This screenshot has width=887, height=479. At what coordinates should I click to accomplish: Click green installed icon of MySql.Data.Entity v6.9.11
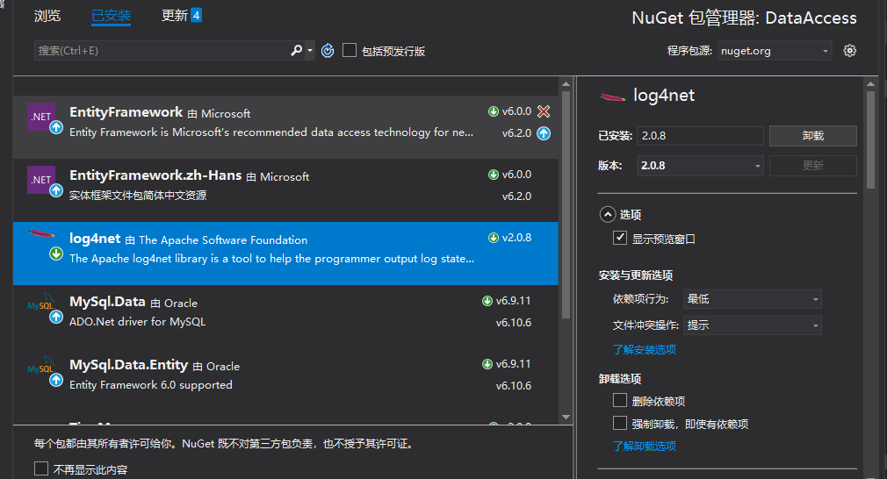tap(487, 364)
